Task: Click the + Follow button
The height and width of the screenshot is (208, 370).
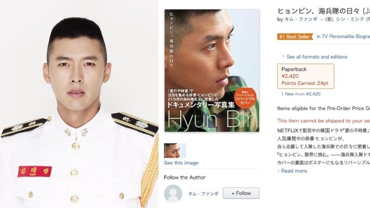Action: 241,193
